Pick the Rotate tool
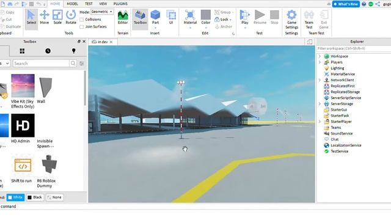 point(71,18)
